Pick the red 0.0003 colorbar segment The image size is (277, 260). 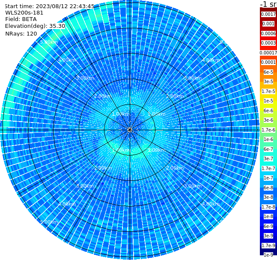pos(268,43)
